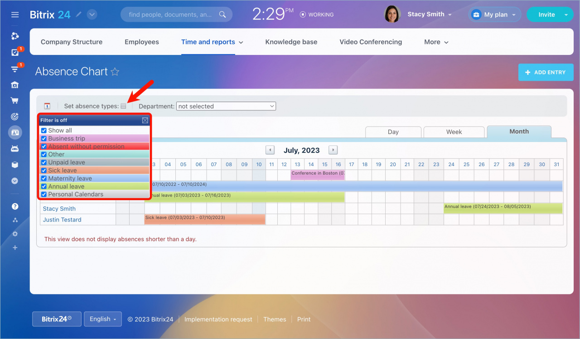Switch to the Day view tab
Viewport: 580px width, 339px height.
click(x=393, y=132)
